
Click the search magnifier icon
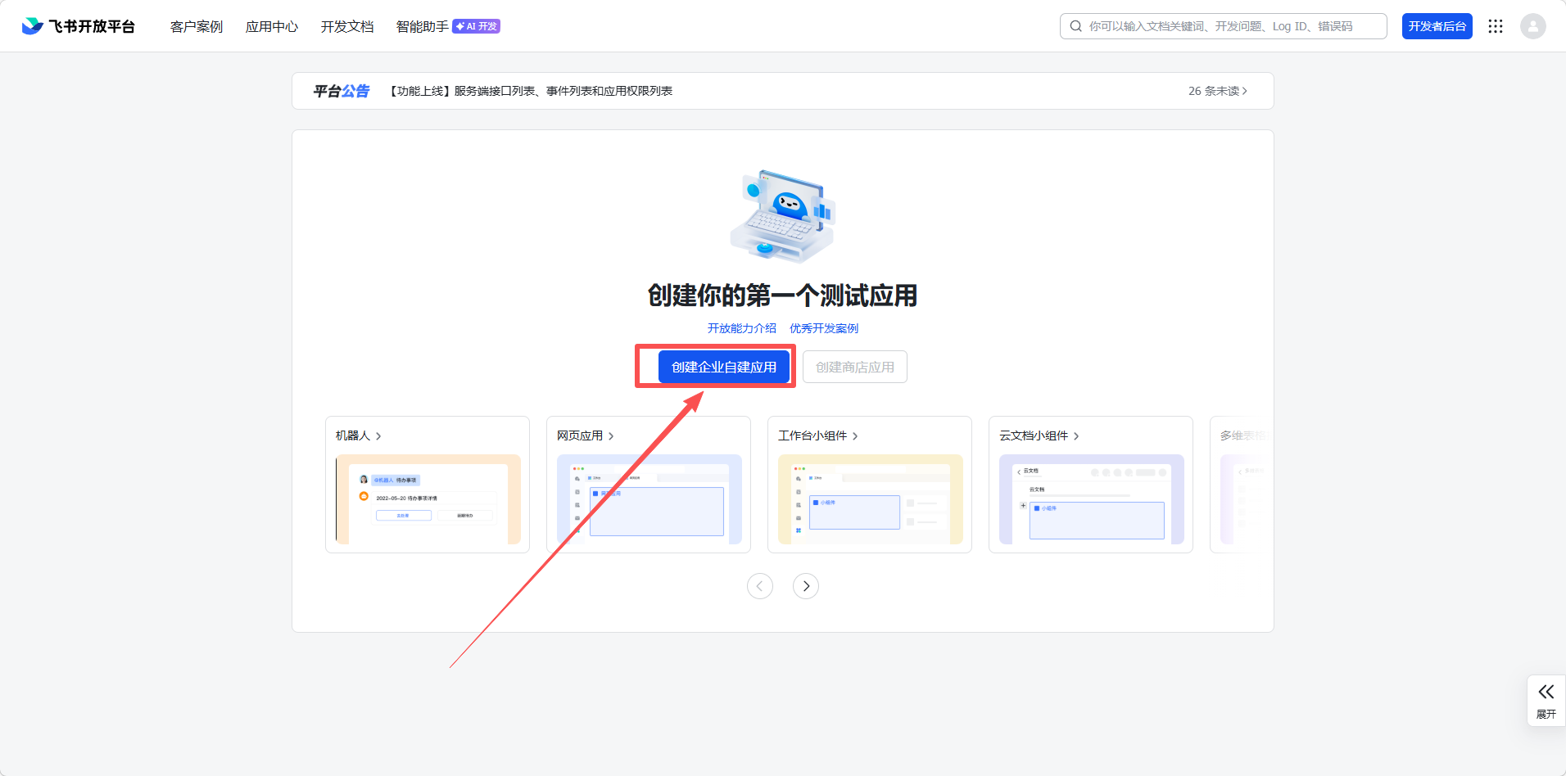pos(1076,26)
